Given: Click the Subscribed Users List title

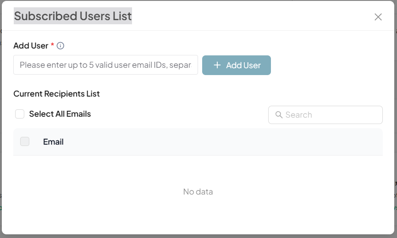Looking at the screenshot, I should (73, 16).
